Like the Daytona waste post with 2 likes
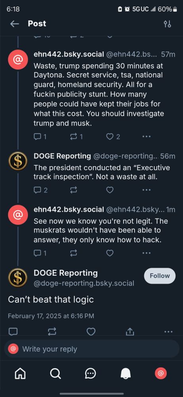183x397 pixels. (x=113, y=137)
